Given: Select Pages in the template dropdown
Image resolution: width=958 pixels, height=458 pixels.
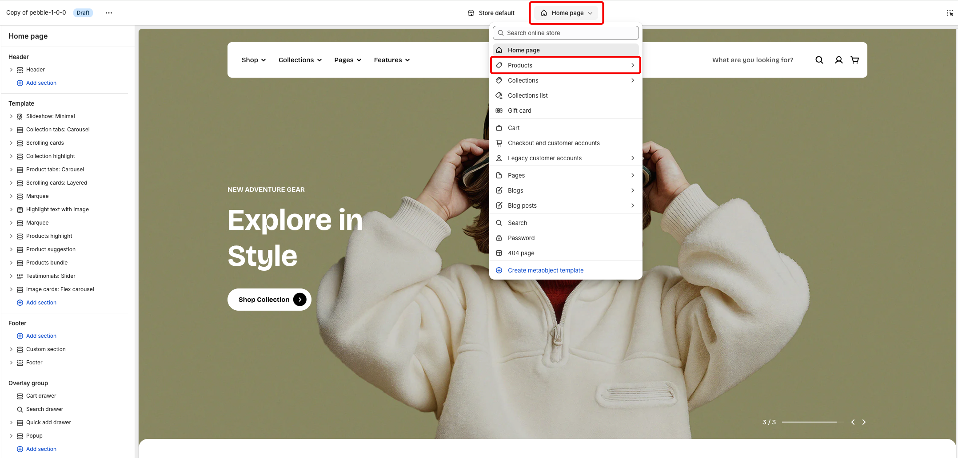Looking at the screenshot, I should point(566,175).
